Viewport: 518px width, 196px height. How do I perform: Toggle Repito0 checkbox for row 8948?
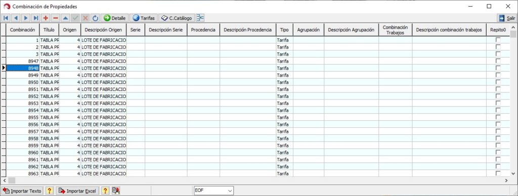498,68
